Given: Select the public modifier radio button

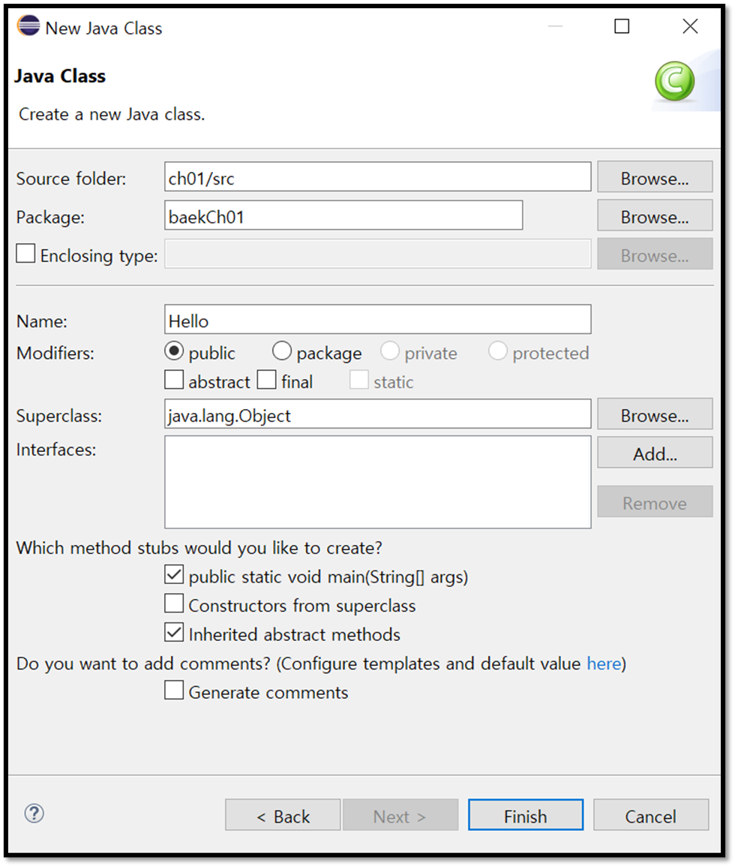Looking at the screenshot, I should coord(173,351).
